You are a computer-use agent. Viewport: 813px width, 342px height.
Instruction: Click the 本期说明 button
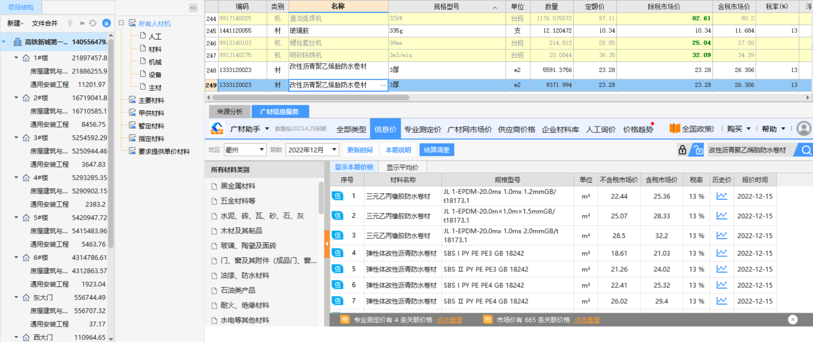click(398, 150)
